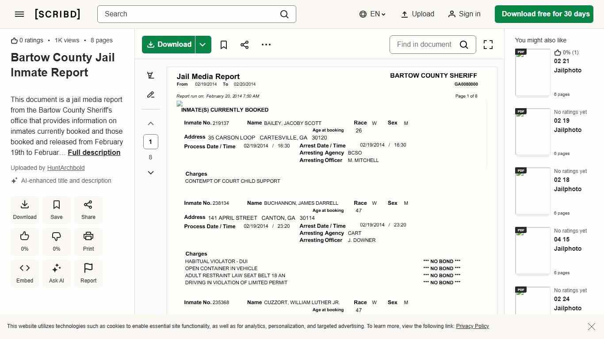
Task: Click the Share icon in the sidebar
Action: (88, 209)
